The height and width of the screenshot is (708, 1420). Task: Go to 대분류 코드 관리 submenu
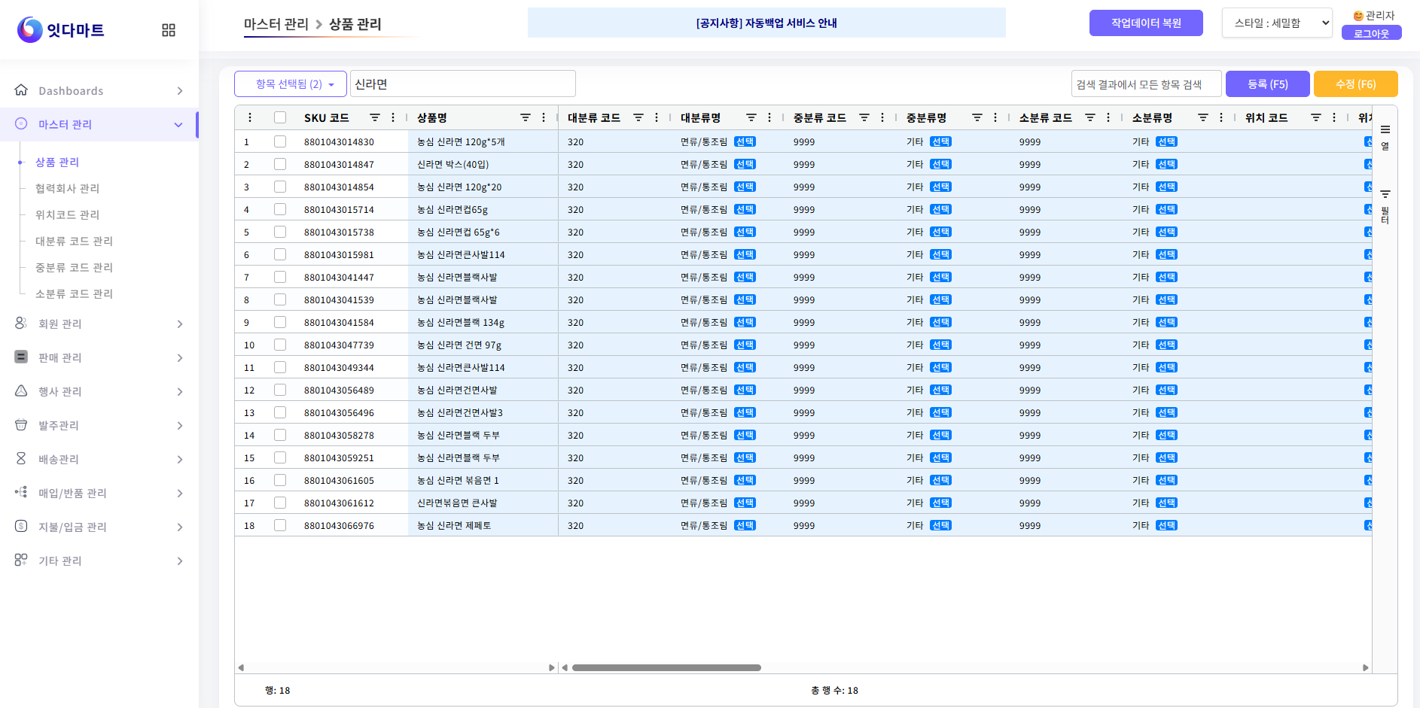(x=74, y=241)
